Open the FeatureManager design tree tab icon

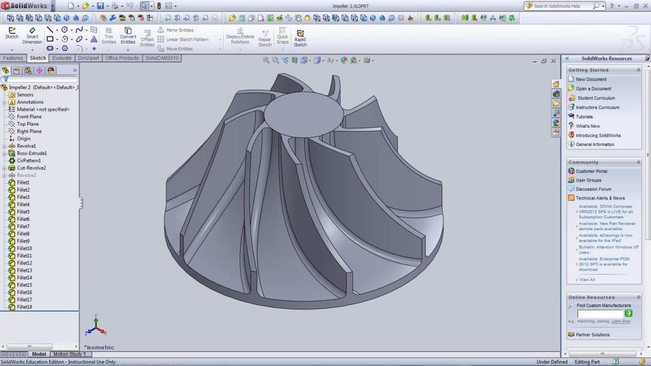coord(5,71)
